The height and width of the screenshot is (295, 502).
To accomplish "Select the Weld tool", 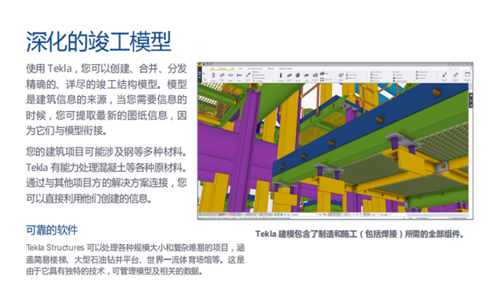I will tap(248, 76).
